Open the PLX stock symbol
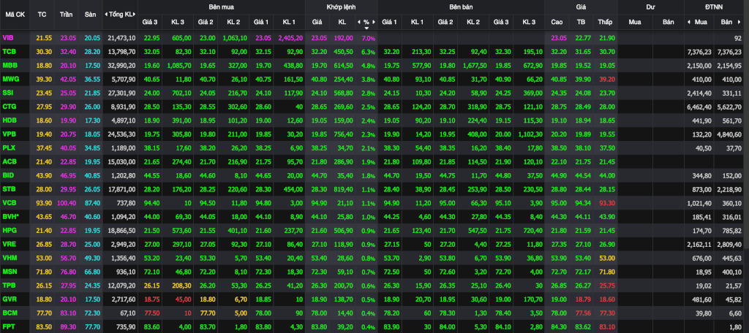The image size is (749, 333). 9,148
